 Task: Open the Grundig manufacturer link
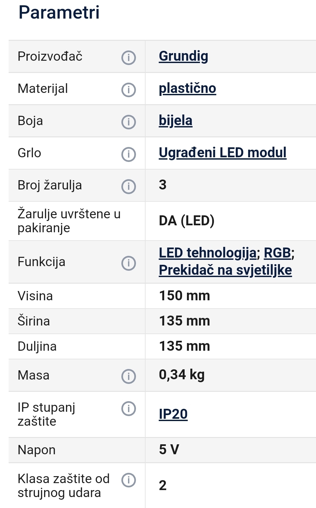point(183,56)
